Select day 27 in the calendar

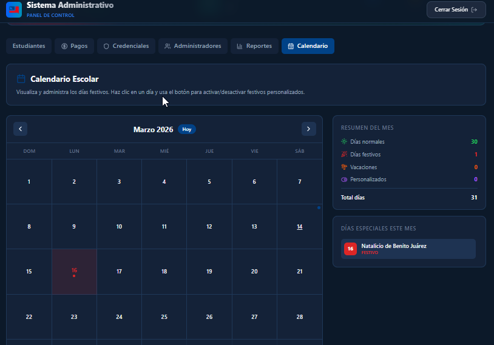click(x=254, y=317)
